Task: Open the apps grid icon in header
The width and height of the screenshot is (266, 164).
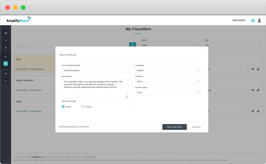Action: click(x=253, y=20)
